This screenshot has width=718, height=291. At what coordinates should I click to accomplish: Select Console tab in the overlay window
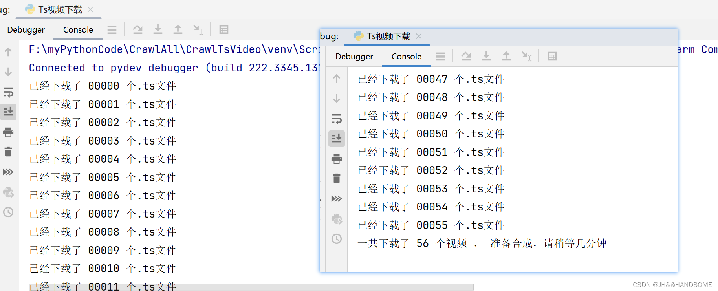406,57
